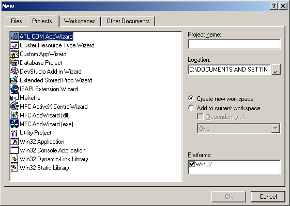This screenshot has height=206, width=290.
Task: Select the ISAPI Extension Wizard globe icon
Action: 14,89
